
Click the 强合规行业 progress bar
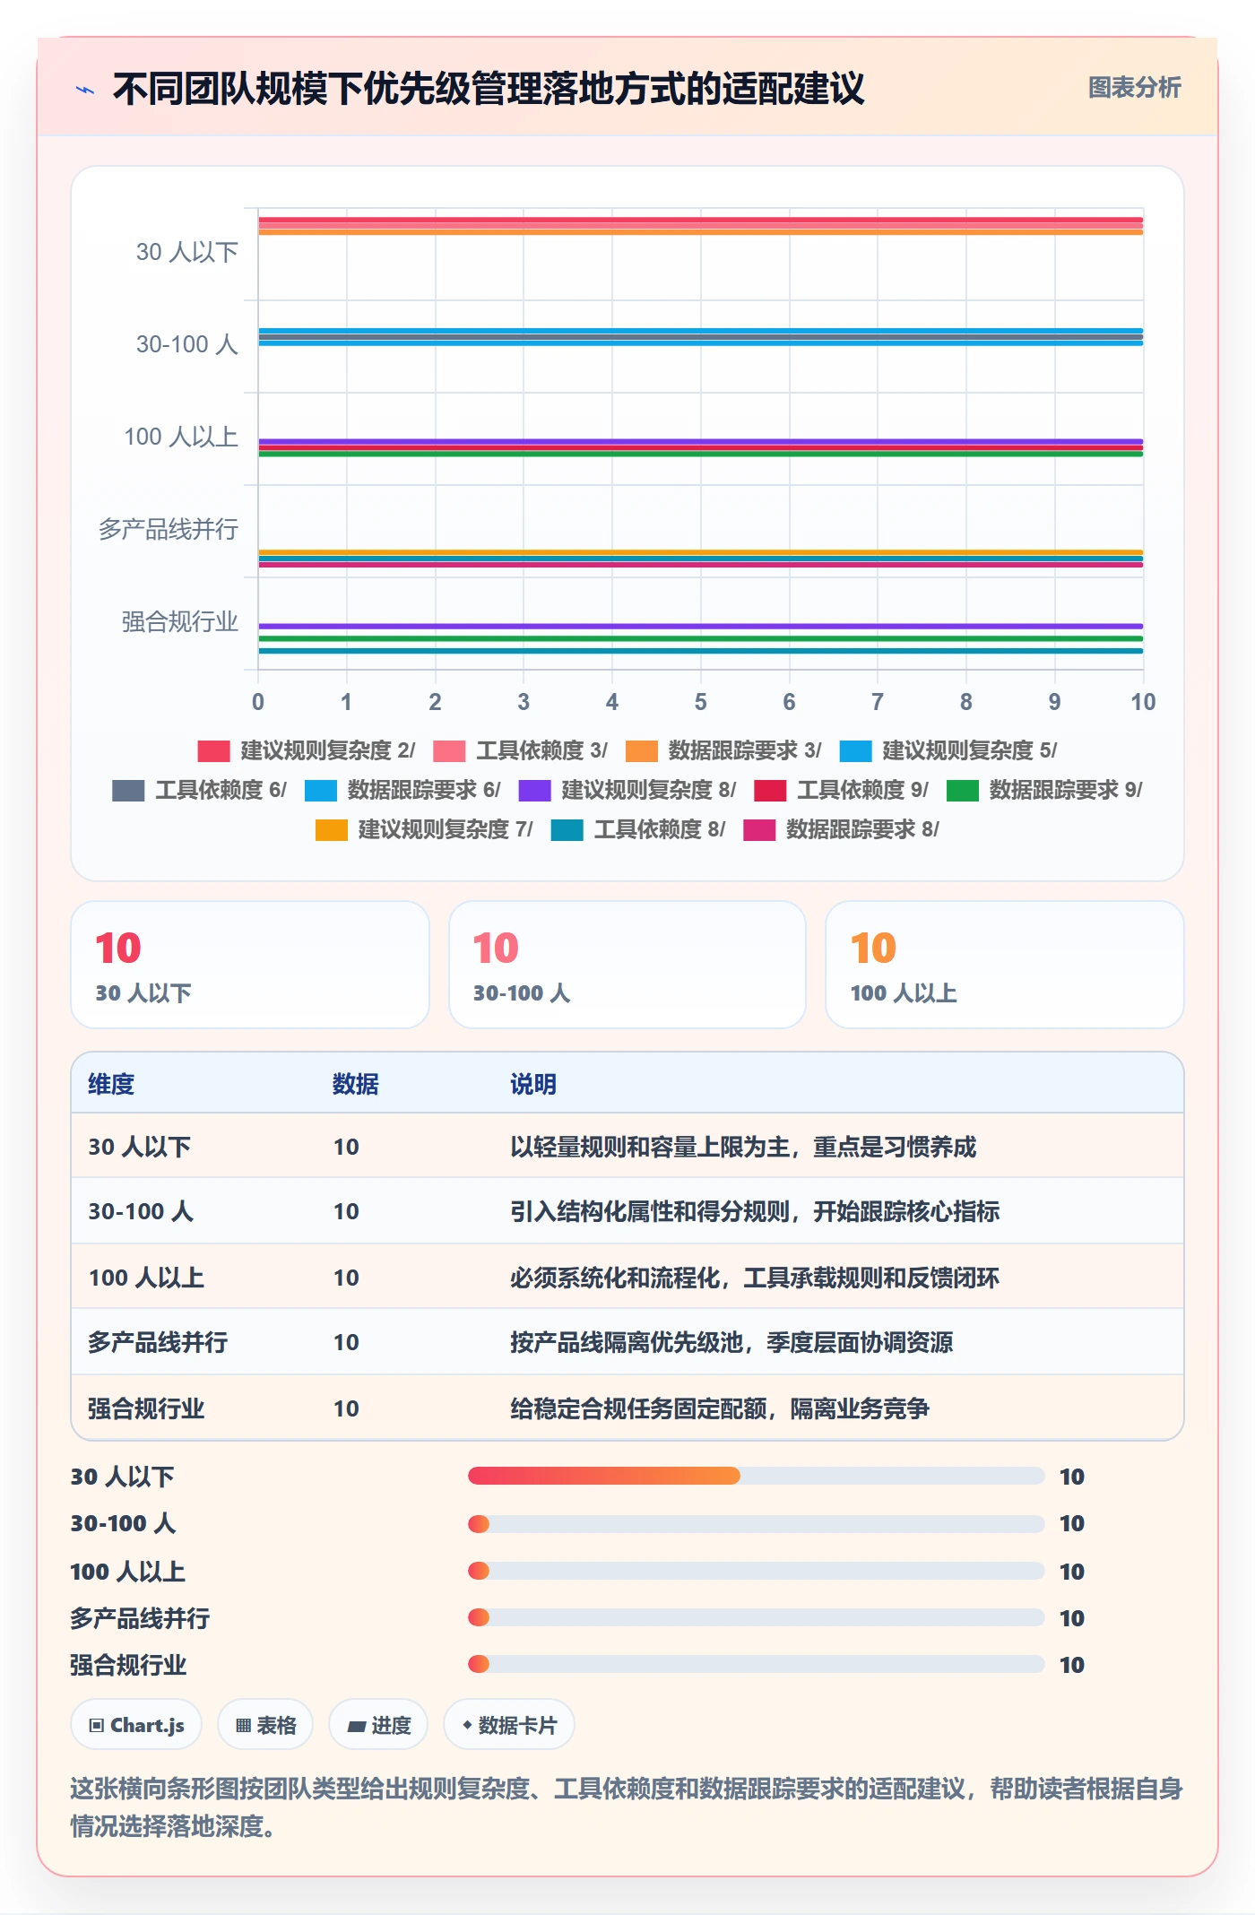point(756,1664)
